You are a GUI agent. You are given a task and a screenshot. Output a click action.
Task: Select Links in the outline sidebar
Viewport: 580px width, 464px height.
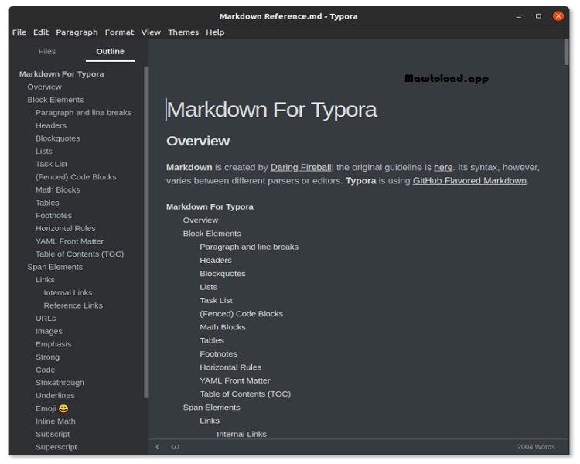point(45,280)
